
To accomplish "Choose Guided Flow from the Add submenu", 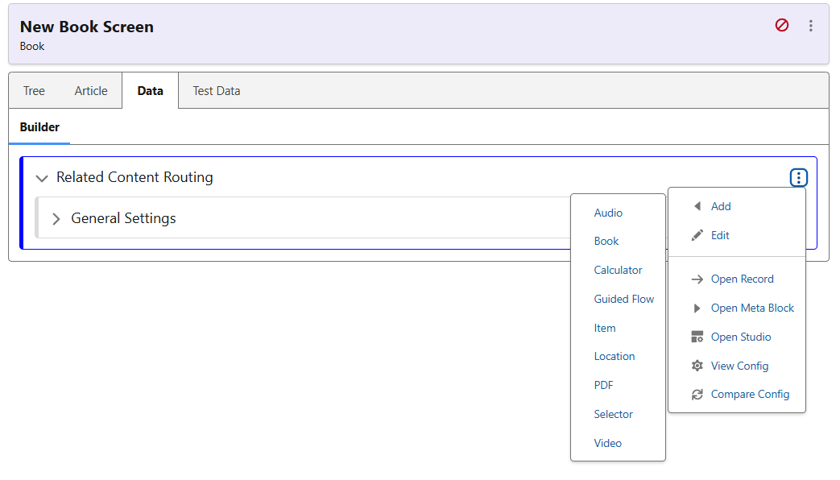I will pos(623,299).
